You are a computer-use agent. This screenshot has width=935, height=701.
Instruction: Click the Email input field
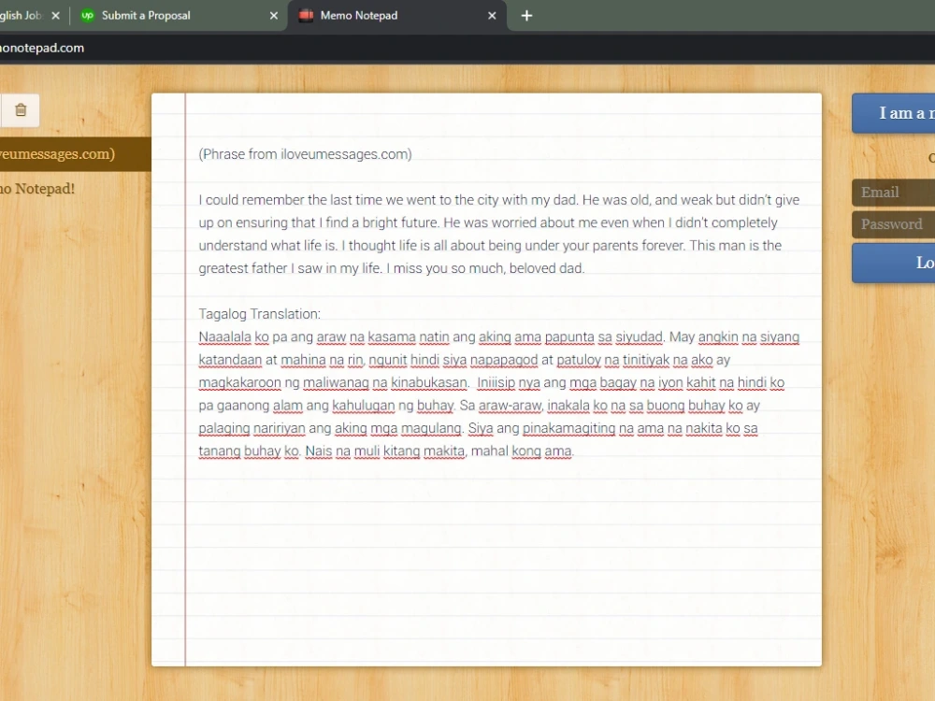893,193
